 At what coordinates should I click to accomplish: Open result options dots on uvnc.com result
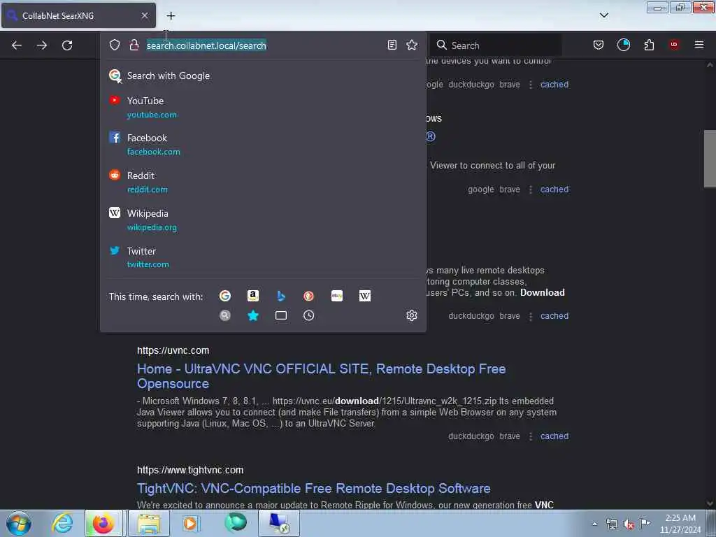530,436
